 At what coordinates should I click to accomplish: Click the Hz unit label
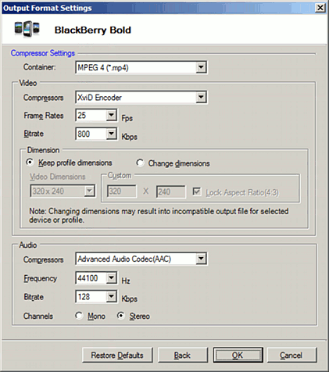[x=126, y=281]
